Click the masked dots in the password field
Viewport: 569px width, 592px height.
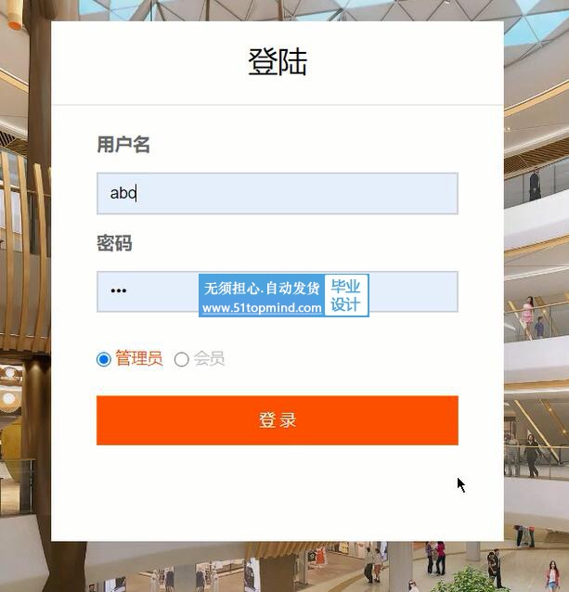tap(118, 290)
